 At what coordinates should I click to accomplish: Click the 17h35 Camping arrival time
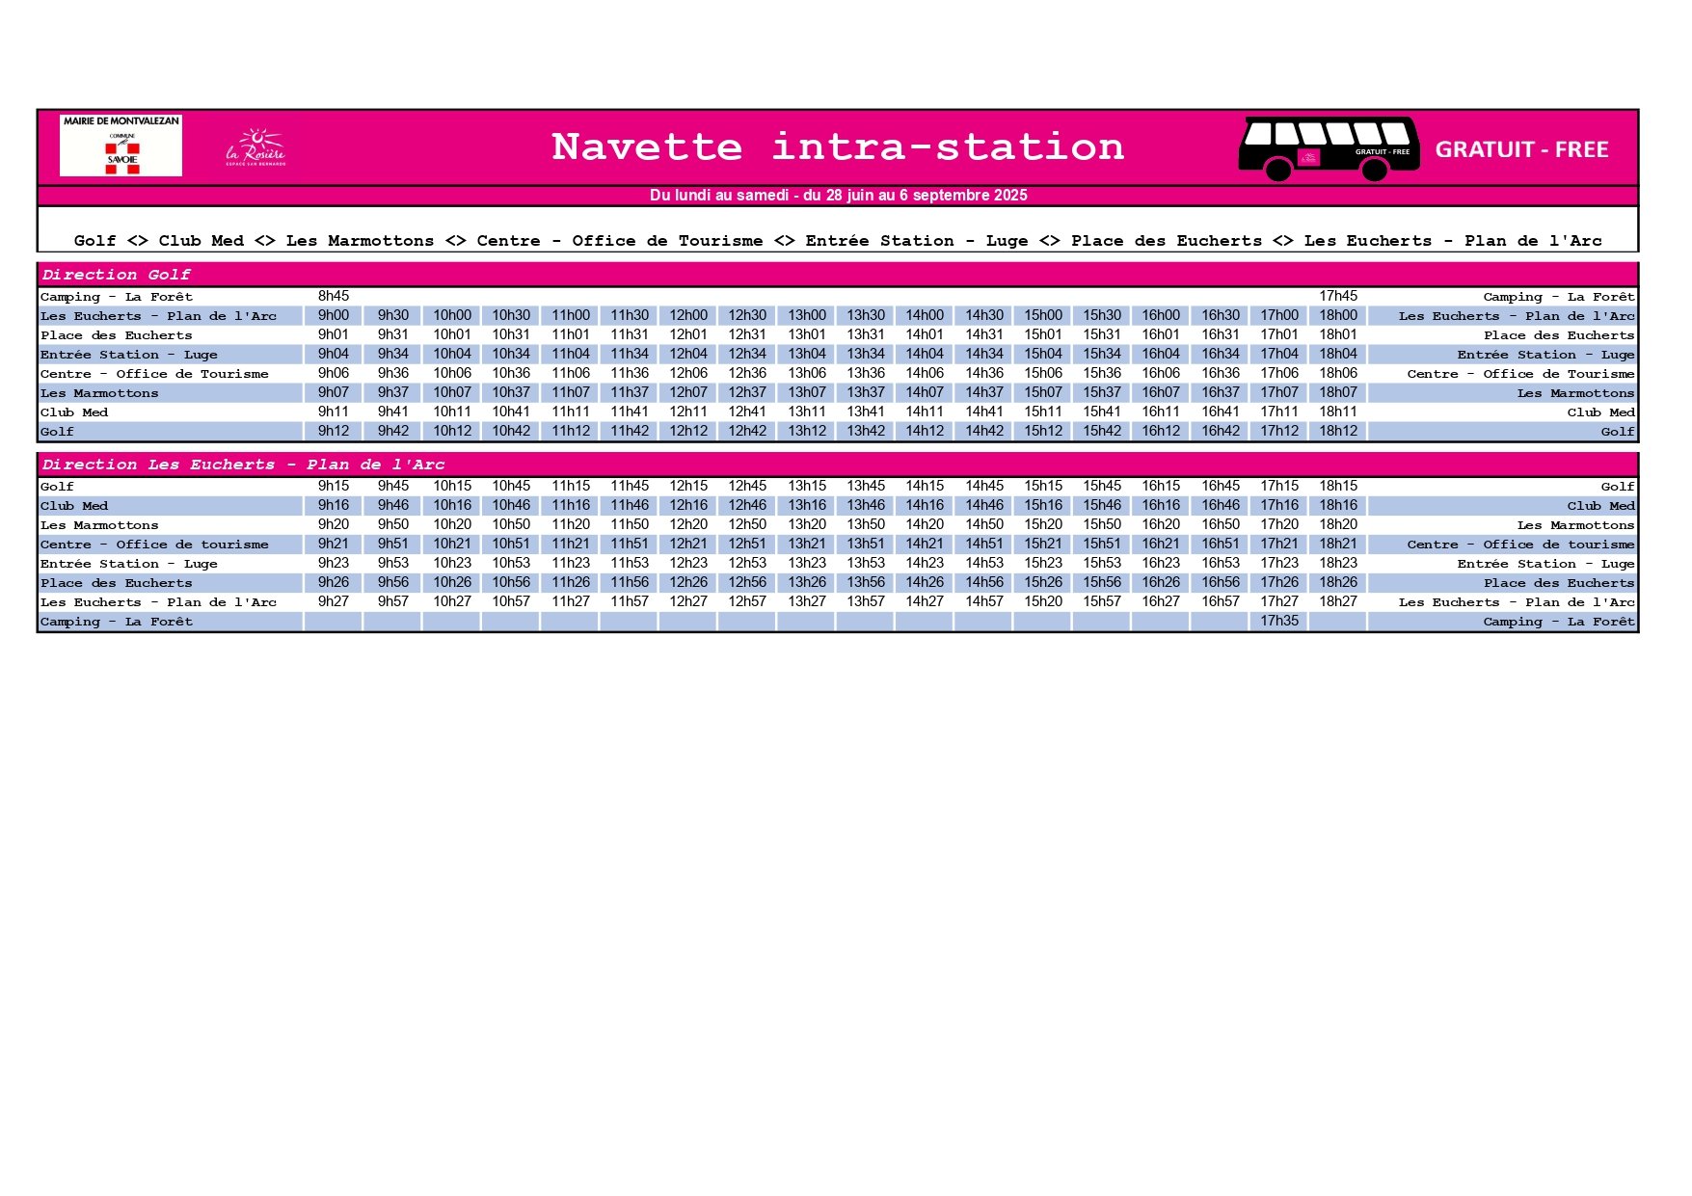pos(1279,621)
